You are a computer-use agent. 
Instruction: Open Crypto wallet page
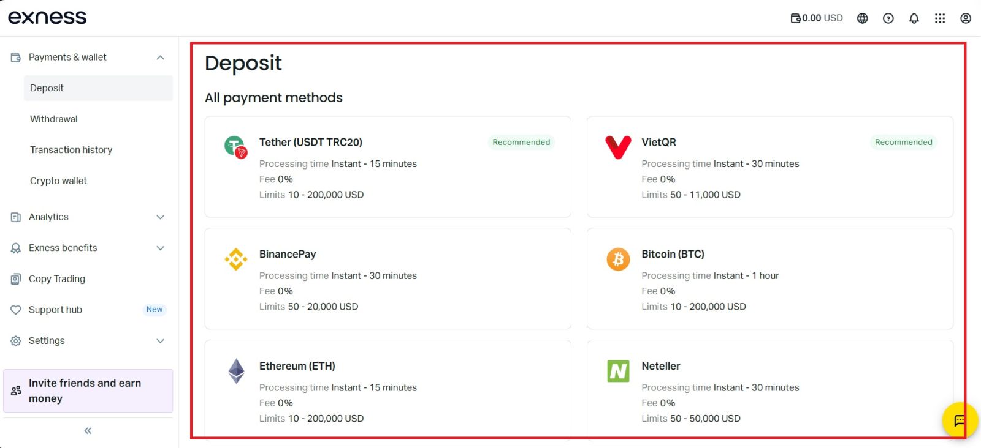(x=58, y=181)
